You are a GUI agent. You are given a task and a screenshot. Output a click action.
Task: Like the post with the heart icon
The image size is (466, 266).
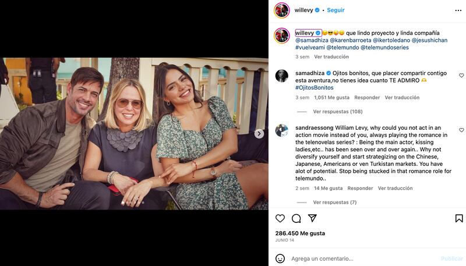coord(280,218)
